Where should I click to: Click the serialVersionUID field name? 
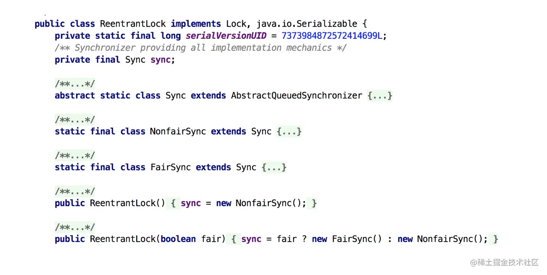coord(226,36)
